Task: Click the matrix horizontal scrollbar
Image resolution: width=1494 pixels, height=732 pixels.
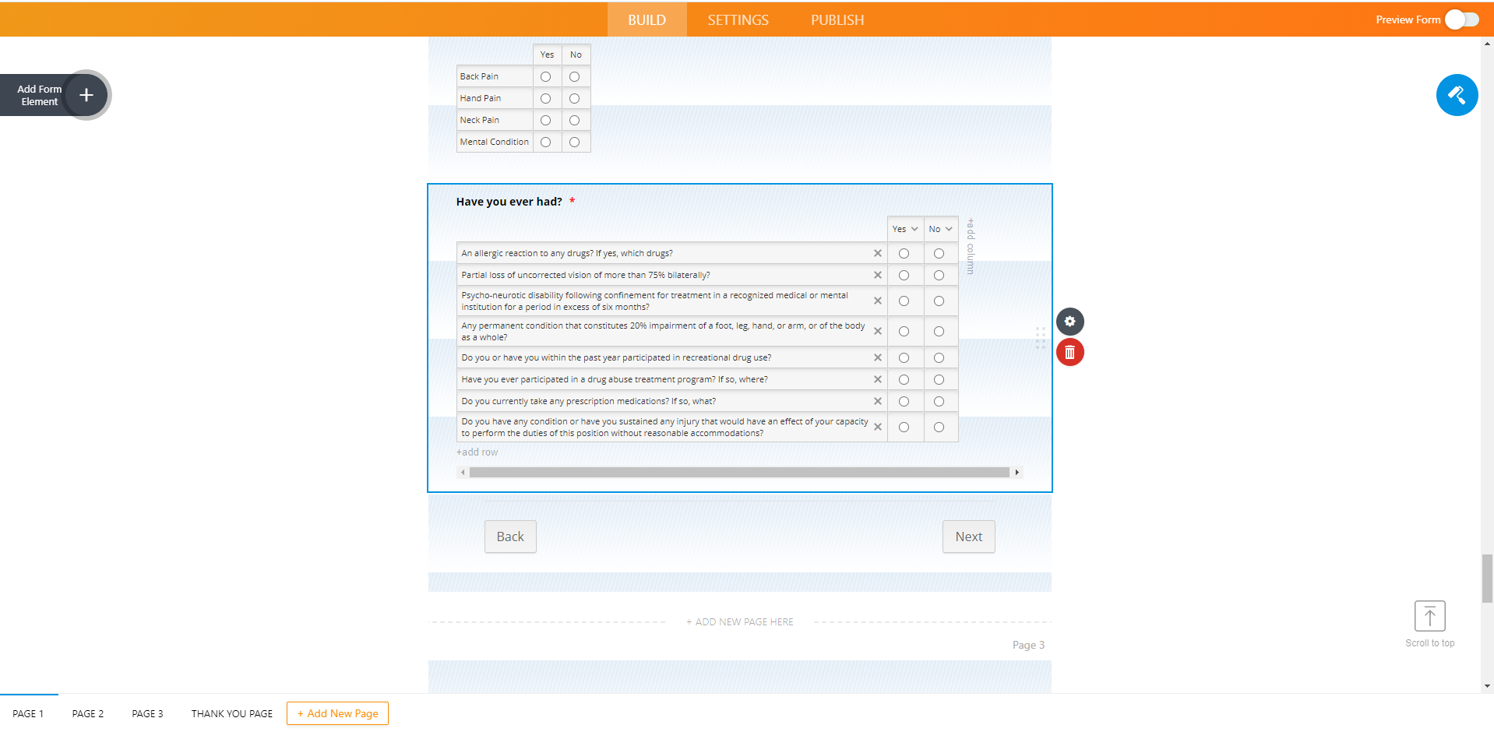Action: click(738, 472)
